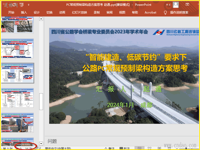The width and height of the screenshot is (200, 150).
Task: Open the Acrobat ribbon tab
Action: point(150,12)
